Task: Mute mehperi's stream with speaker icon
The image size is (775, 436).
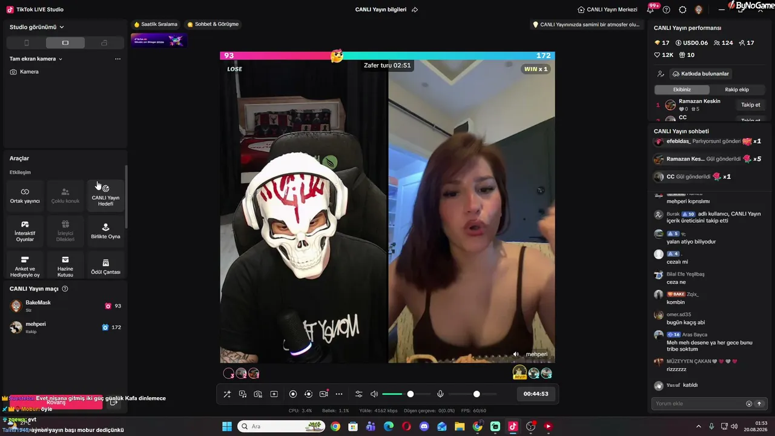Action: point(516,354)
